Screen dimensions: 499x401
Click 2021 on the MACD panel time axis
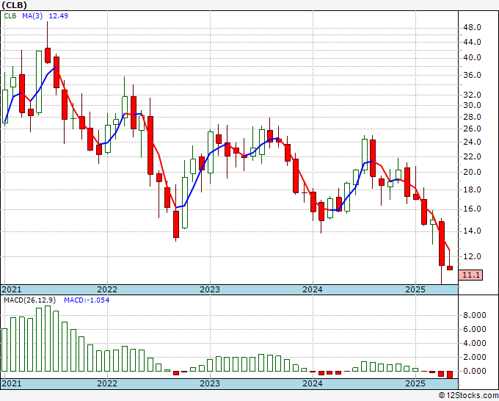[x=12, y=383]
